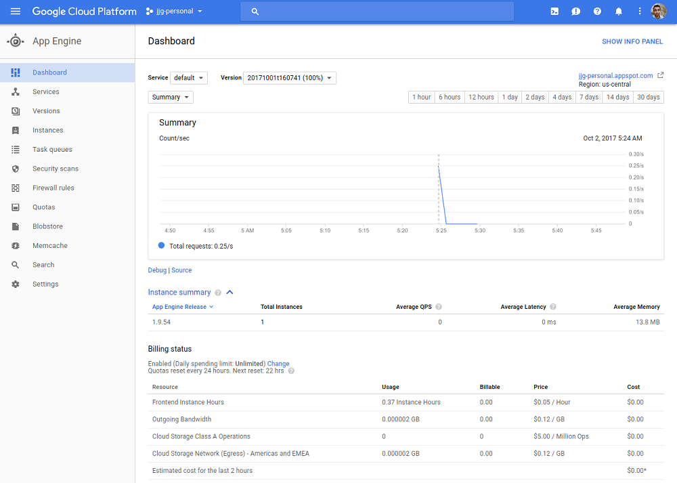Viewport: 677px width, 483px height.
Task: Open the help icon in the top bar
Action: point(597,11)
